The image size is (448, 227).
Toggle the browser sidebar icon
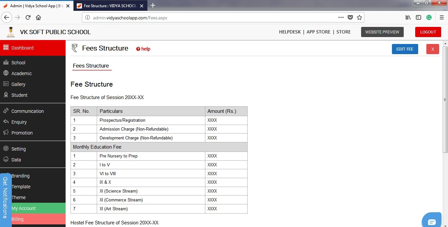[418, 17]
